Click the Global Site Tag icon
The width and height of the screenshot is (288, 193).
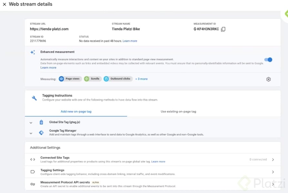tap(41, 122)
